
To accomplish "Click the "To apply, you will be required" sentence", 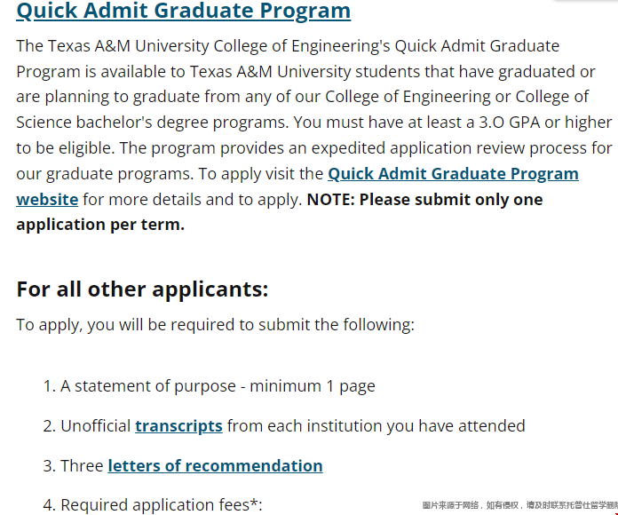I will (215, 325).
